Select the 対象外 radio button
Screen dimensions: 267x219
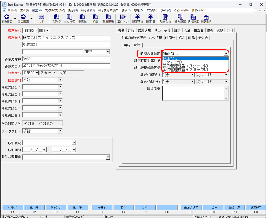[x=41, y=123]
